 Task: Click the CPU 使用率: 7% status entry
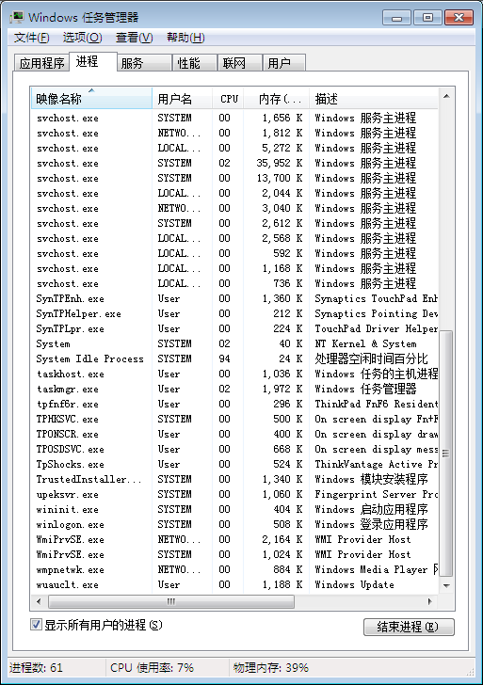pos(152,667)
